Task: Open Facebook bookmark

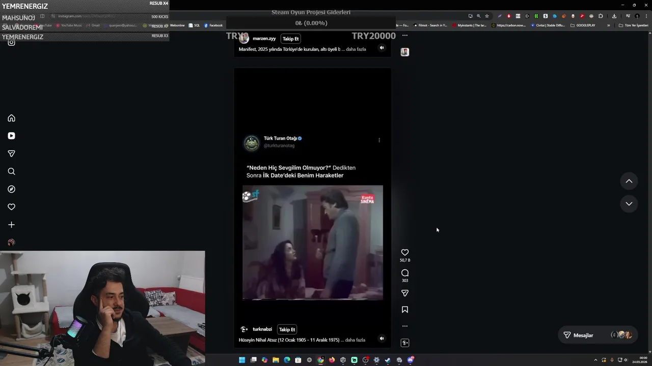Action: click(213, 25)
